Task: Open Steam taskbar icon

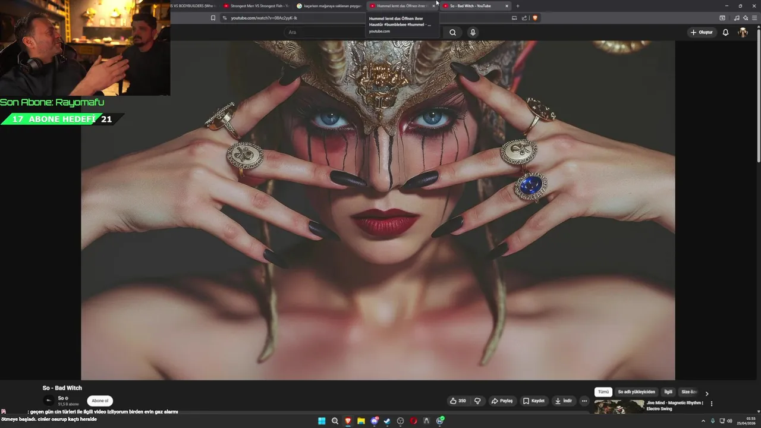Action: [x=387, y=421]
